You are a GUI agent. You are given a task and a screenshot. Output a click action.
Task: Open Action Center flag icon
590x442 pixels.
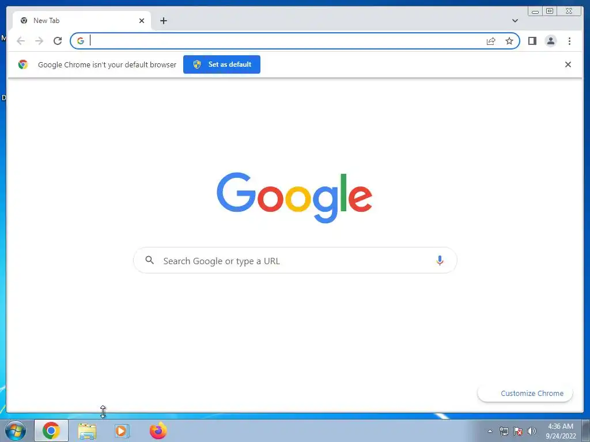point(518,431)
